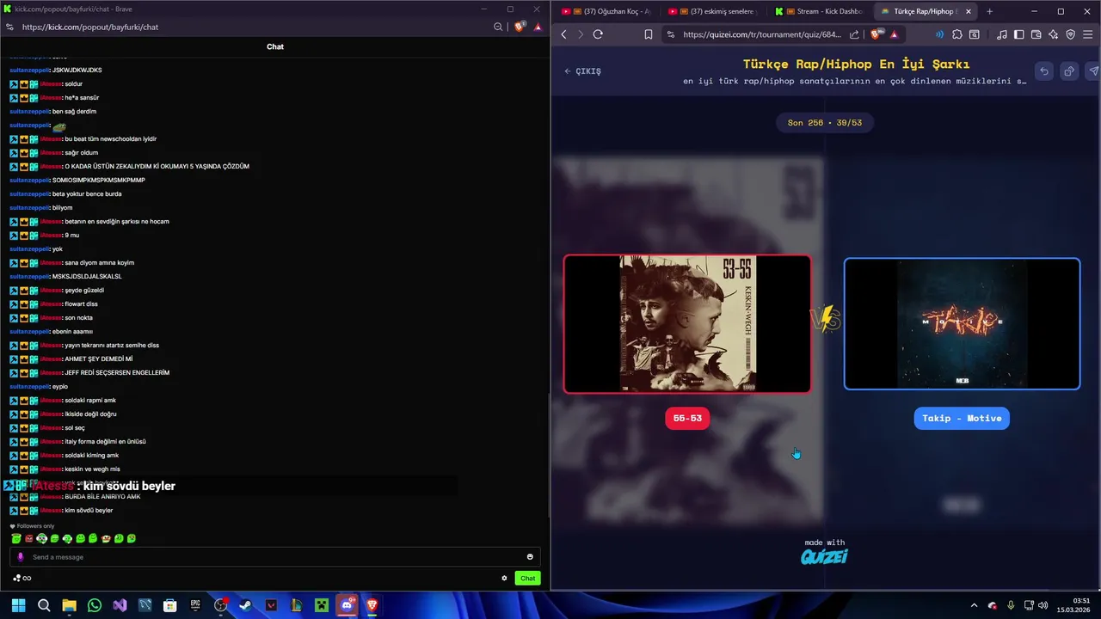Open chat settings gear icon
Viewport: 1101px width, 619px height.
[504, 578]
